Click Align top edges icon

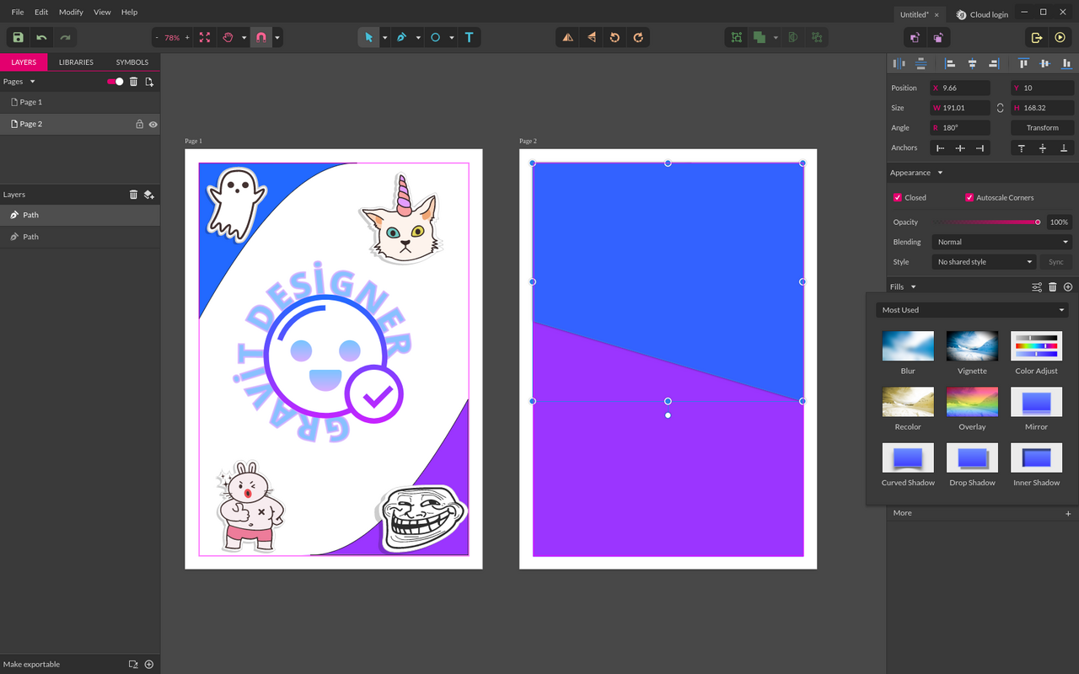tap(1023, 63)
